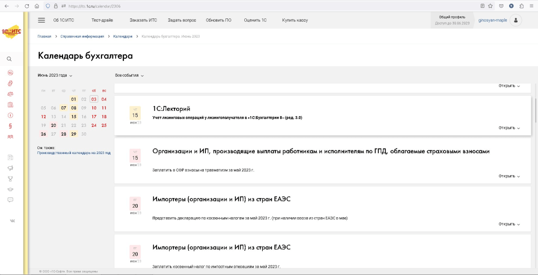Open the 'Все события' filter dropdown
538x275 pixels.
[129, 75]
